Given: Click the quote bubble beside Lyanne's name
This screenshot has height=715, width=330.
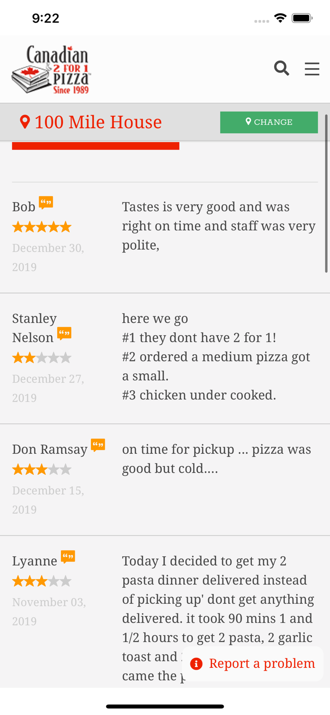Looking at the screenshot, I should tap(68, 557).
